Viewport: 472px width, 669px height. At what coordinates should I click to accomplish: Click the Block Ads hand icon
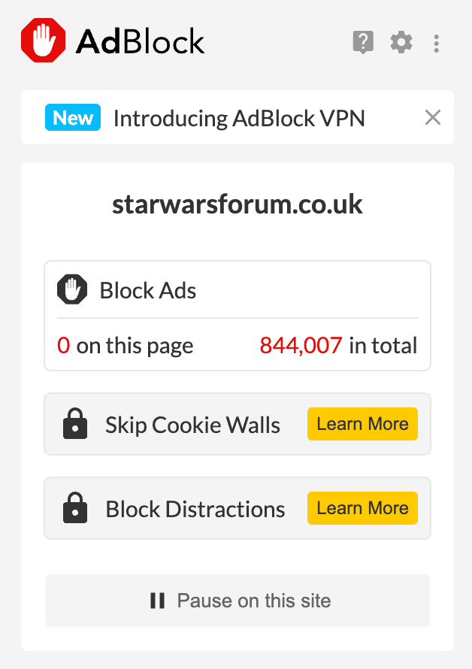point(72,289)
